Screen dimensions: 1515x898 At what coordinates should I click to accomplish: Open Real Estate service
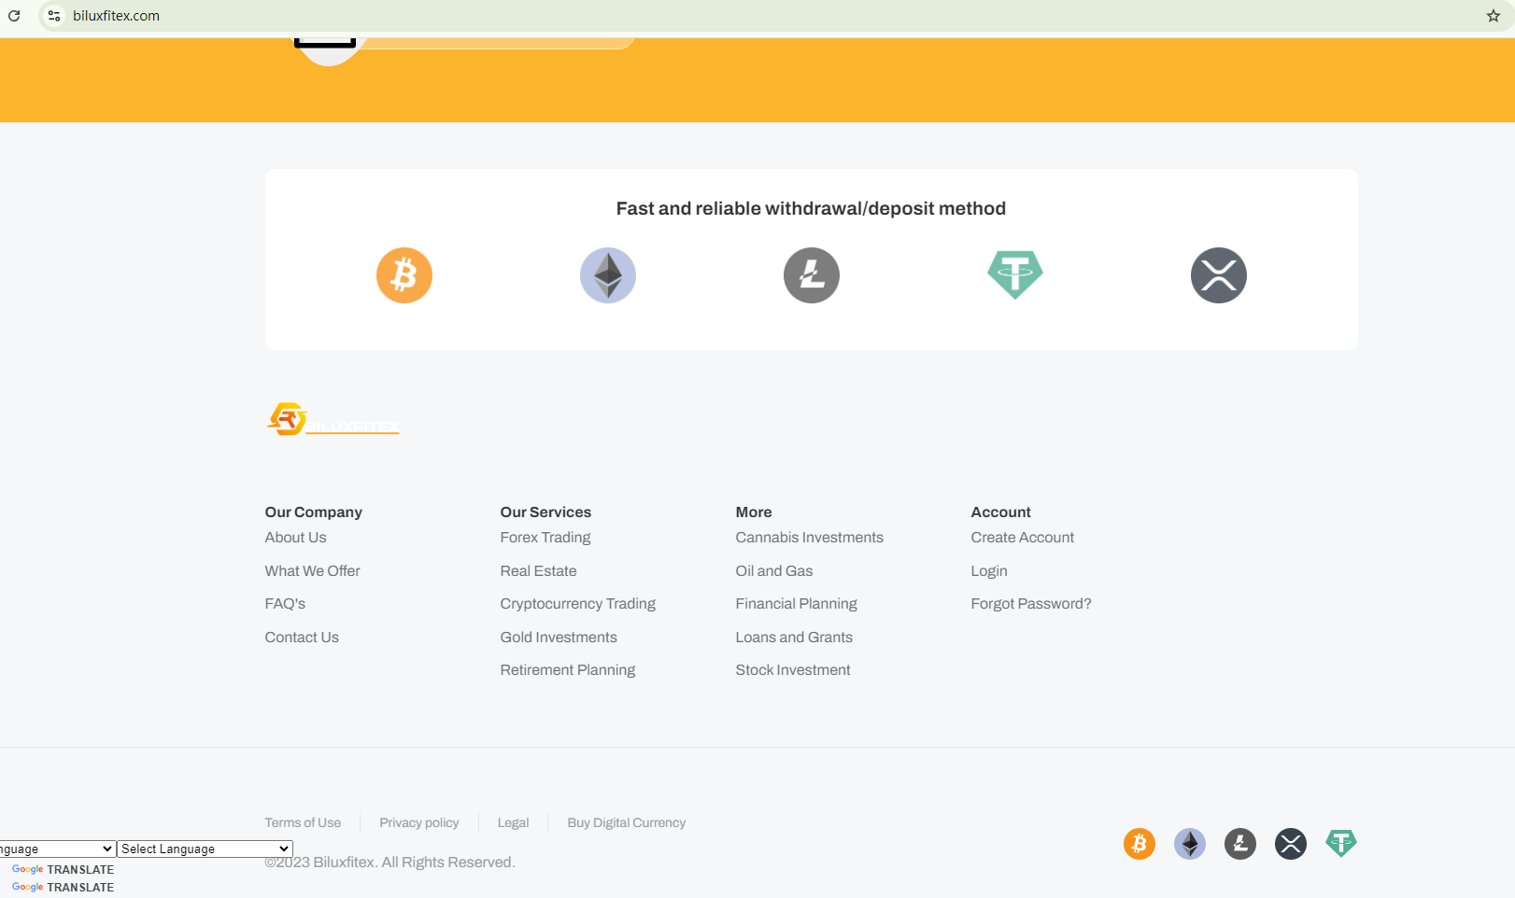(x=538, y=571)
